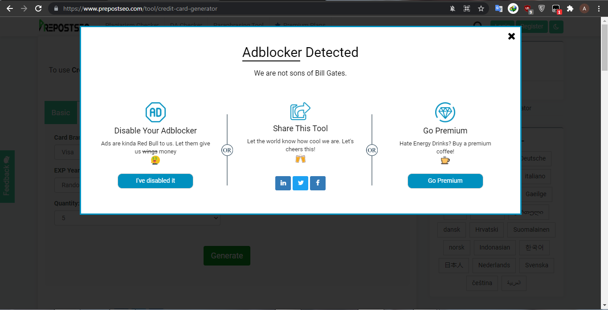Screen dimensions: 608x310
Task: Share the tool on Facebook
Action: click(318, 183)
